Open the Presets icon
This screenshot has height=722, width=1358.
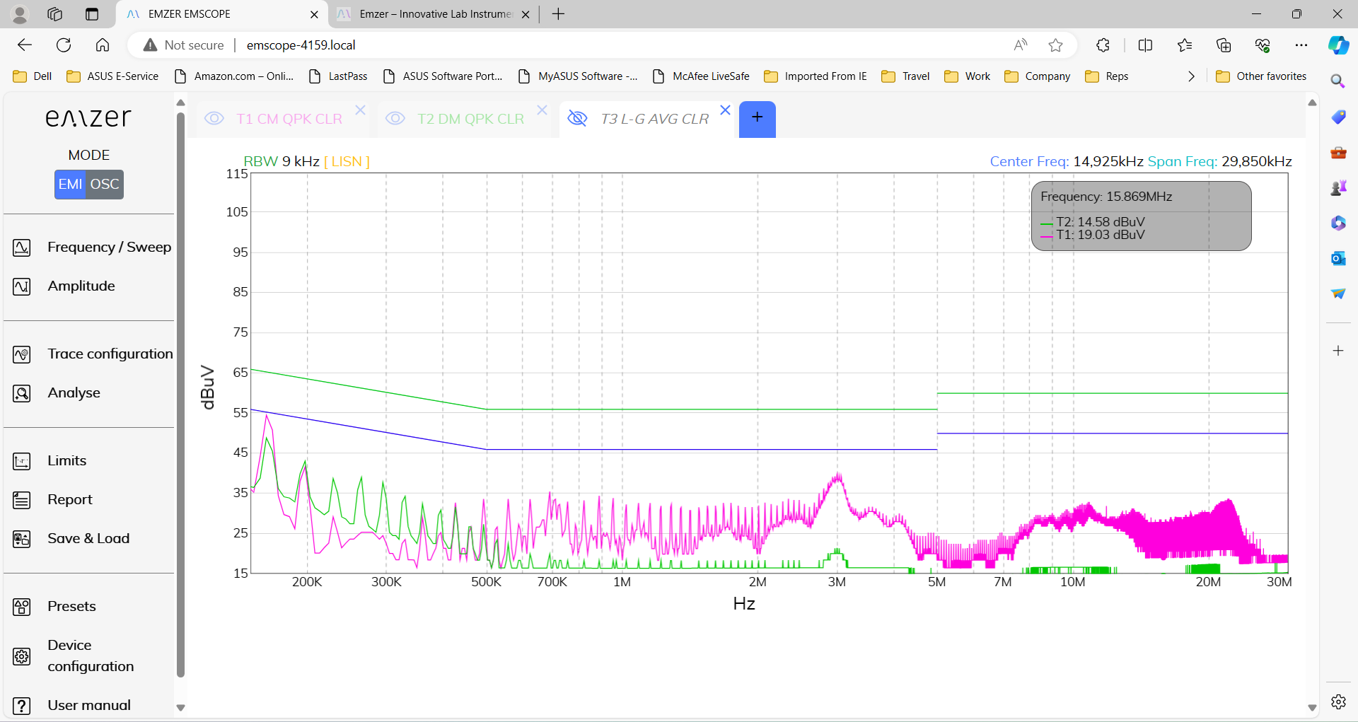point(22,607)
